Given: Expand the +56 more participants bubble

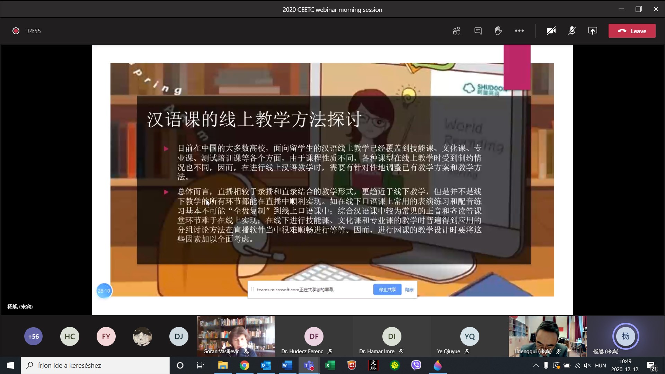Looking at the screenshot, I should (x=33, y=336).
